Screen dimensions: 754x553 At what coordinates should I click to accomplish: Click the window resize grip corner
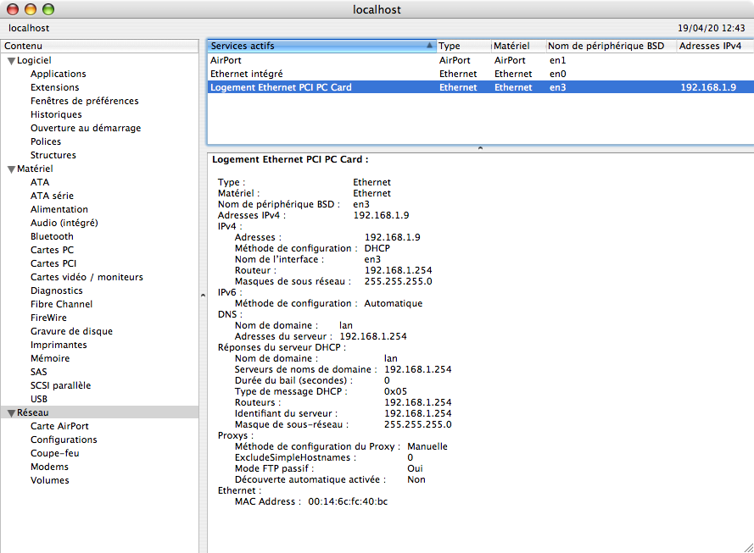pos(748,547)
